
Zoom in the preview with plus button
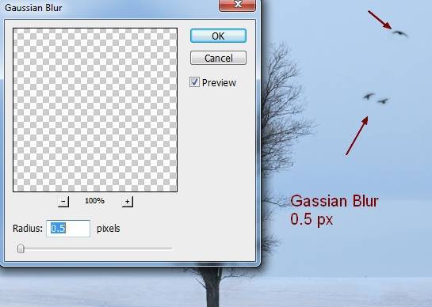[x=128, y=201]
